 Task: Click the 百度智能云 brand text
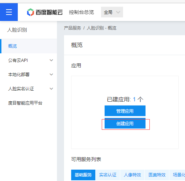coord(49,12)
